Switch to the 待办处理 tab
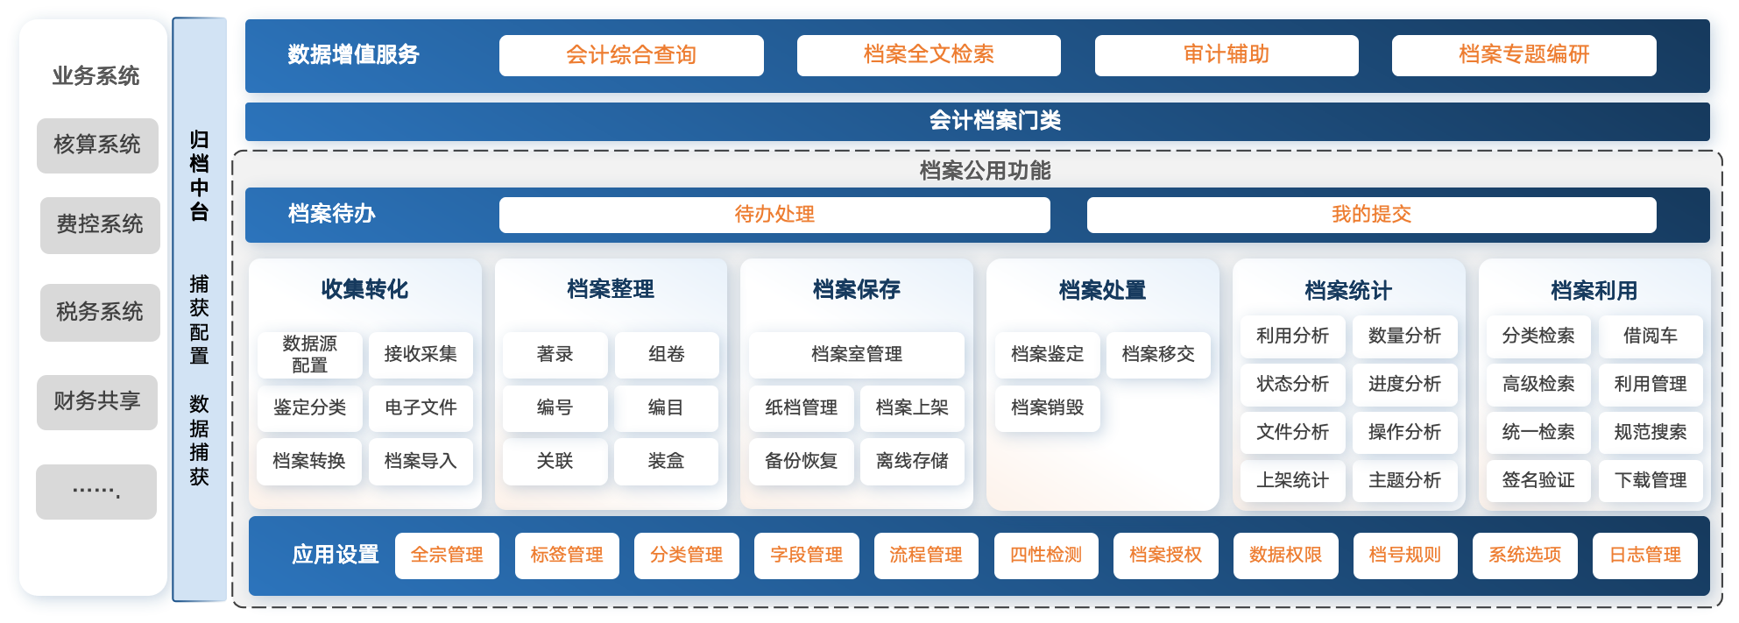Viewport: 1739px width, 623px height. pos(774,215)
